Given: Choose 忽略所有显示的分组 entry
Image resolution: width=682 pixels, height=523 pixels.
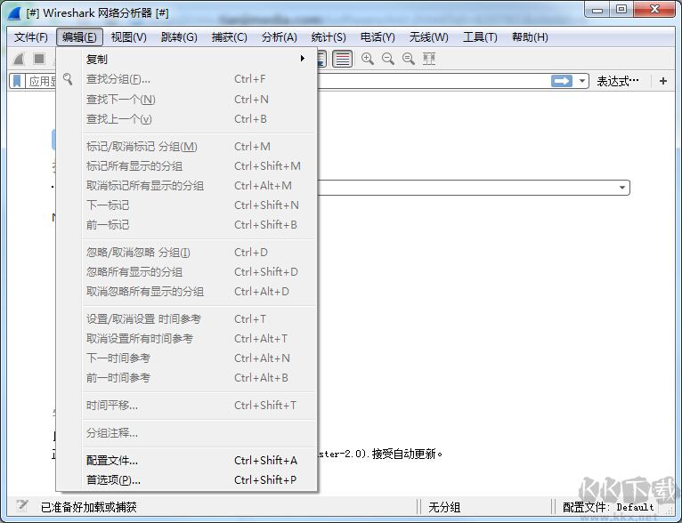Looking at the screenshot, I should click(199, 272).
